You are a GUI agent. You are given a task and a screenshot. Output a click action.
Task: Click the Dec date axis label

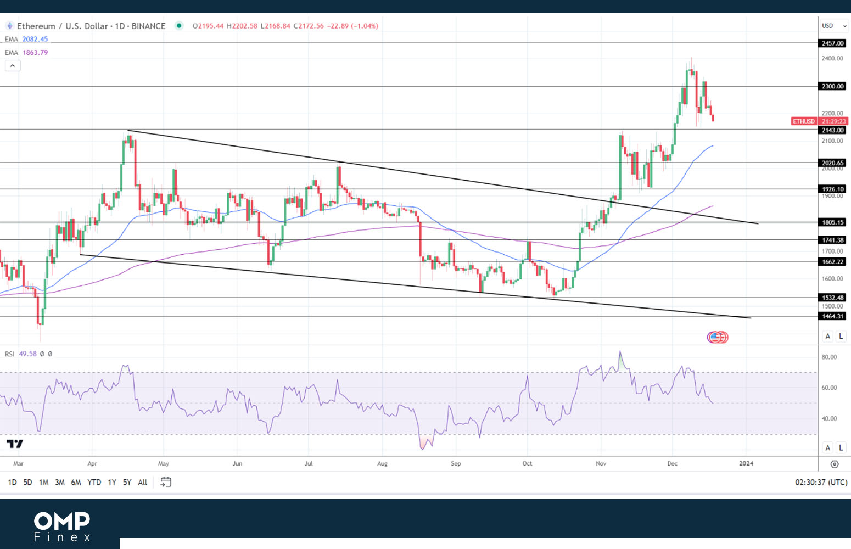pyautogui.click(x=672, y=463)
